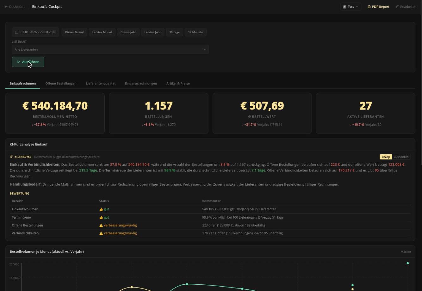Open the Eingangsrechnungen tab
The width and height of the screenshot is (422, 291).
(141, 84)
